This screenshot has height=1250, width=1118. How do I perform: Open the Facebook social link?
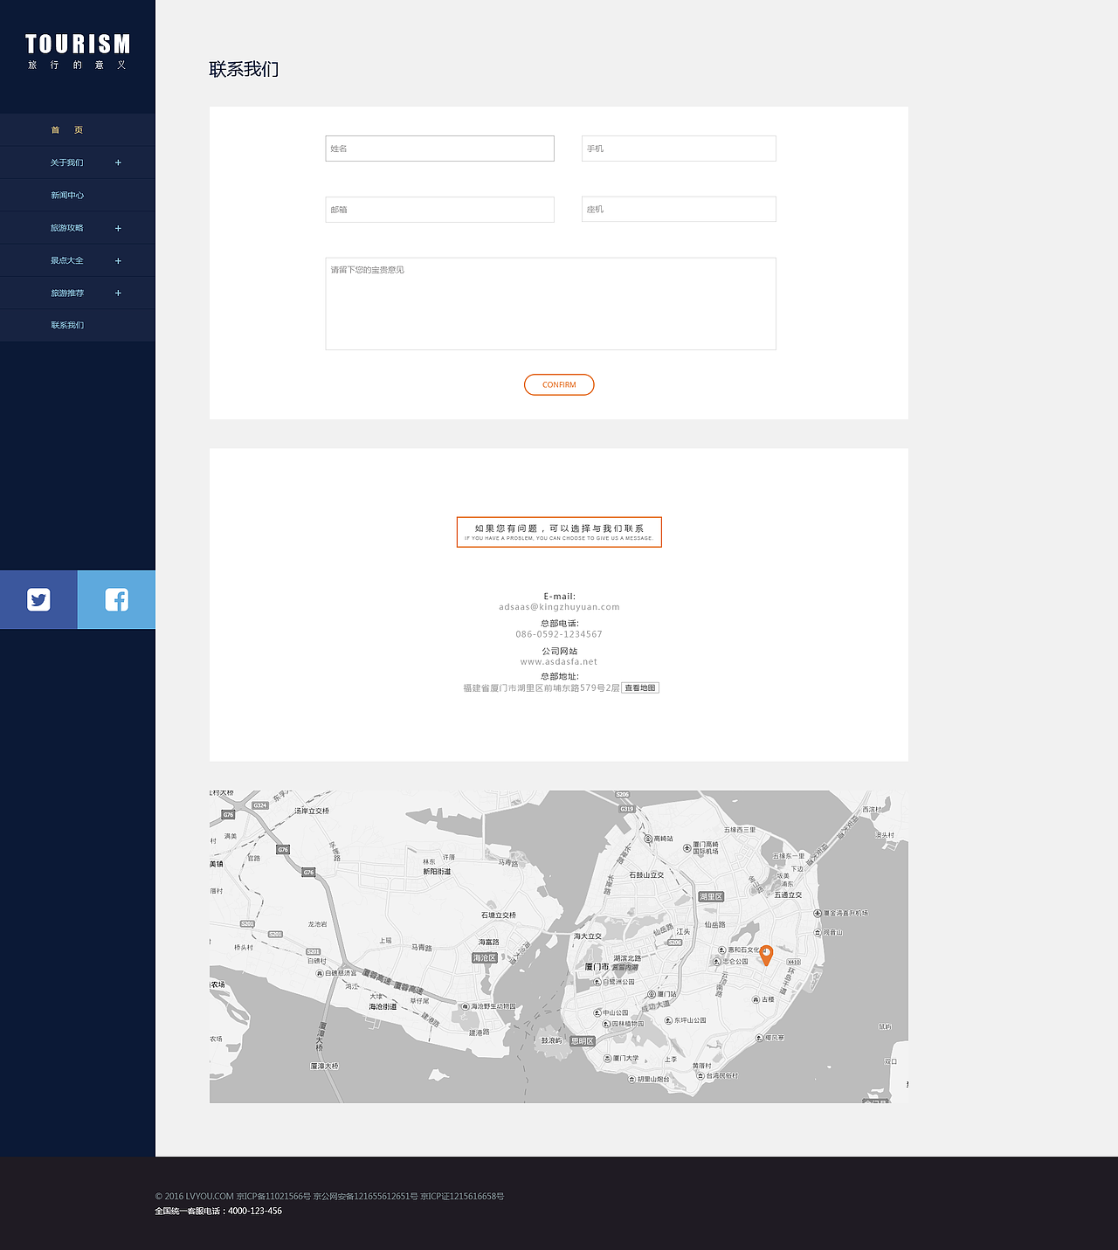point(116,599)
